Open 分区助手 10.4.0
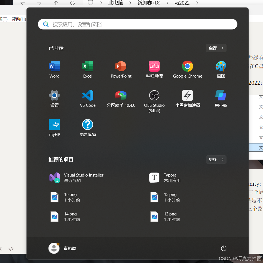The height and width of the screenshot is (263, 263). pos(121,99)
